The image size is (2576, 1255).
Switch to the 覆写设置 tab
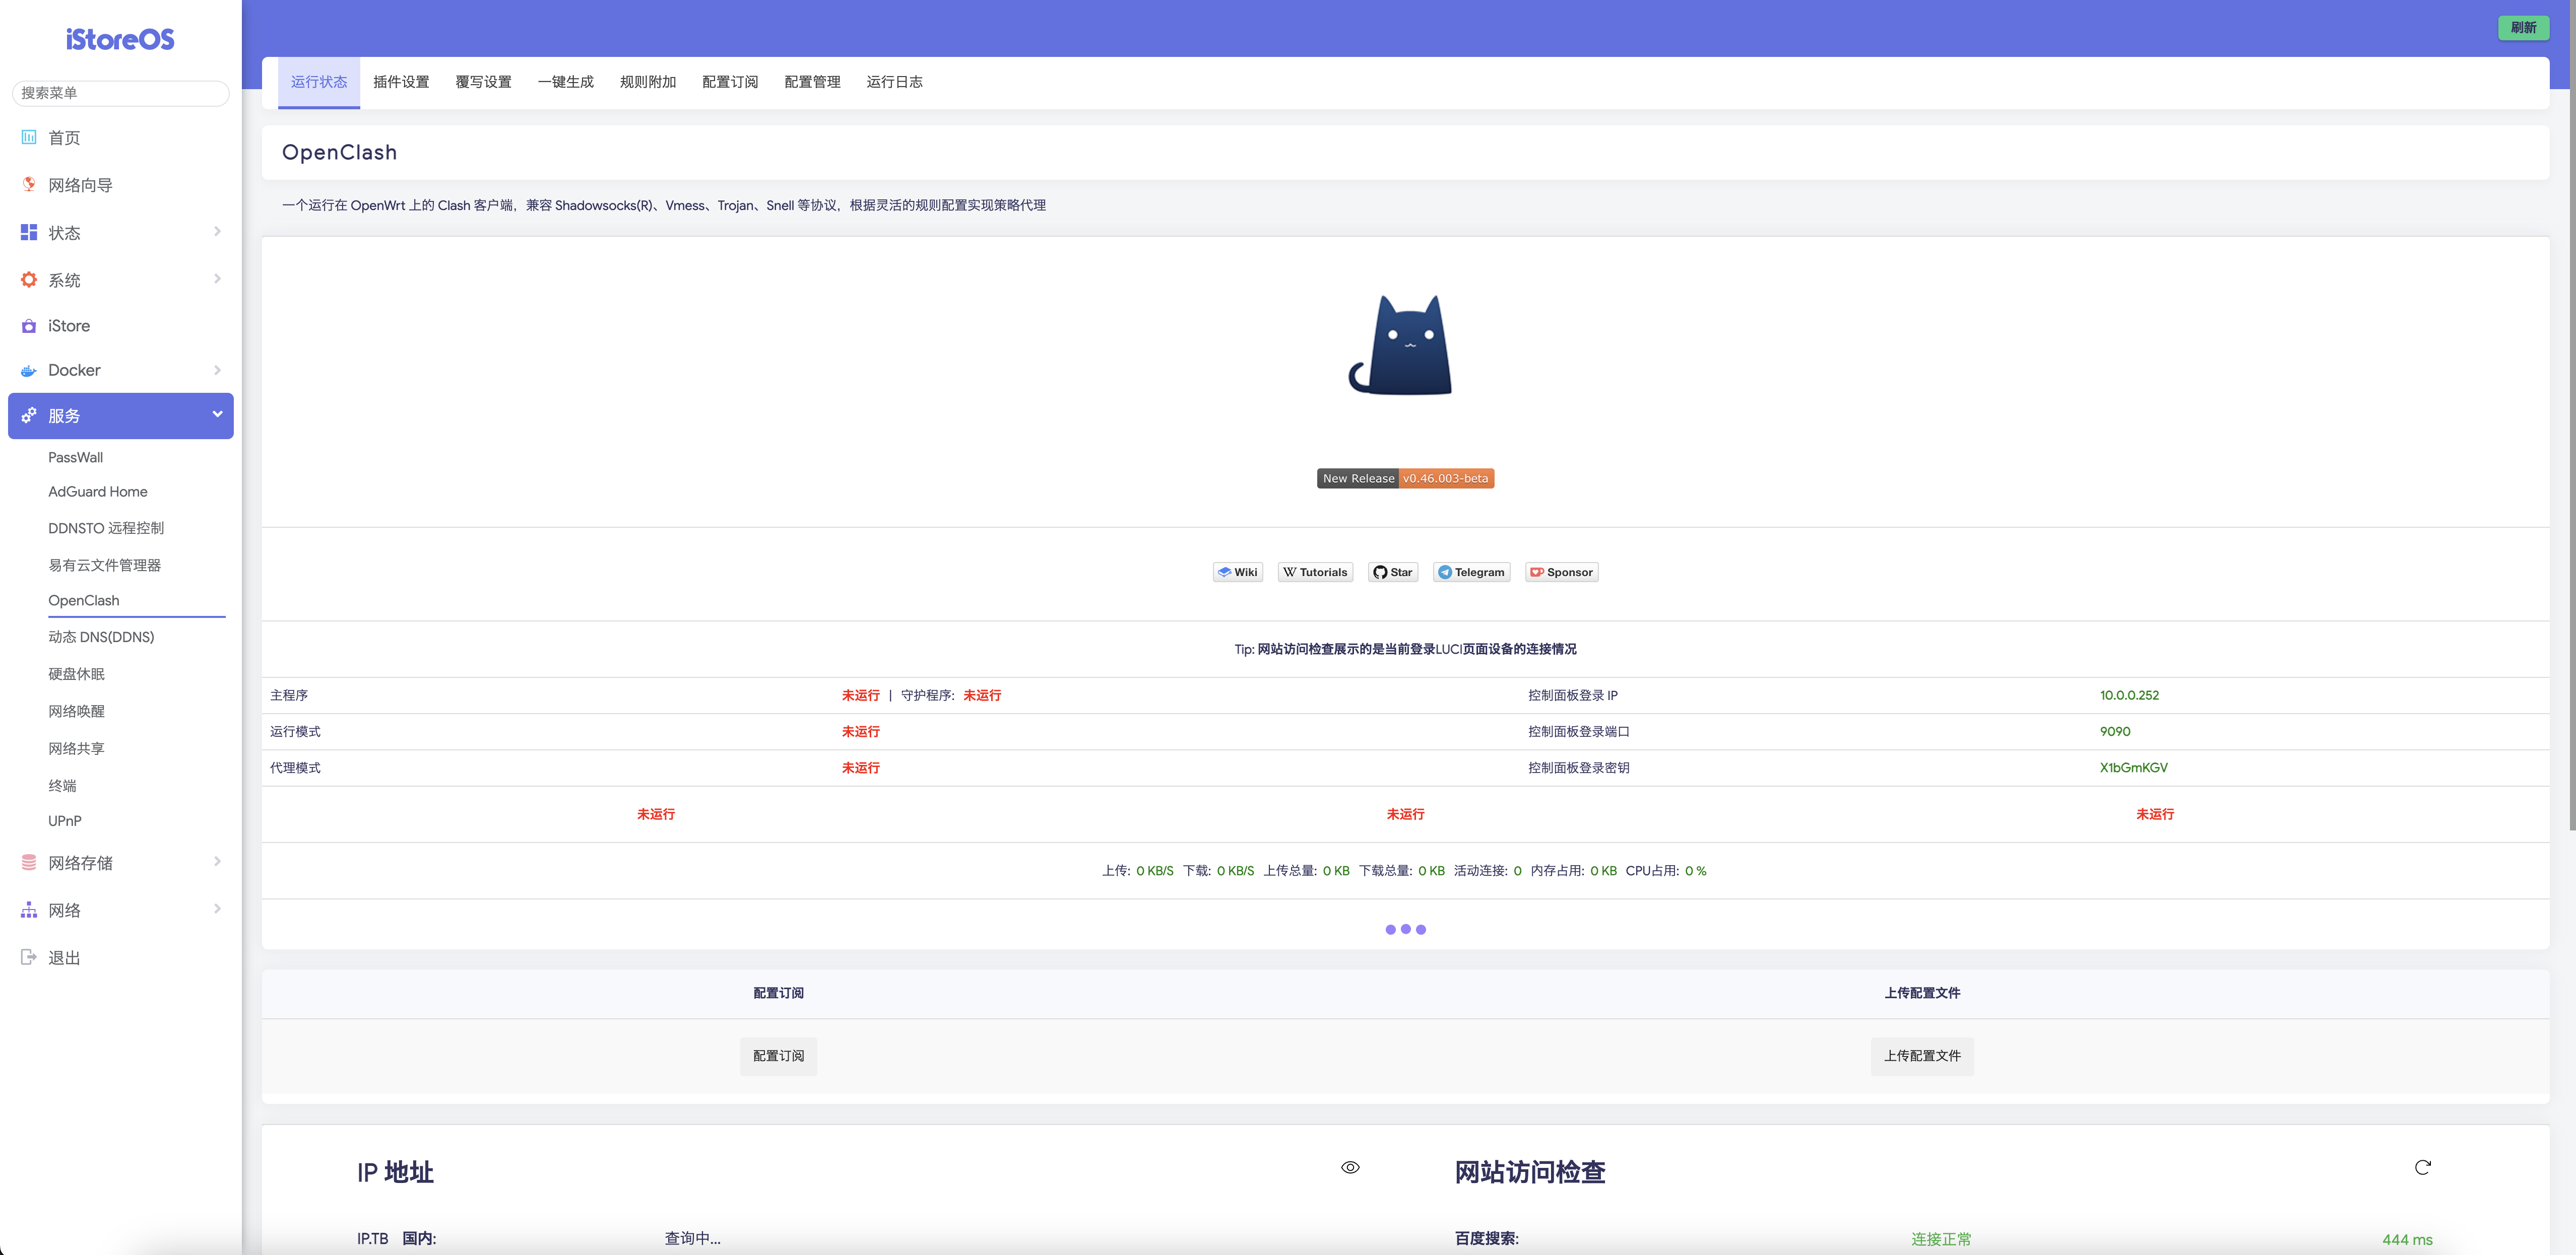[483, 82]
